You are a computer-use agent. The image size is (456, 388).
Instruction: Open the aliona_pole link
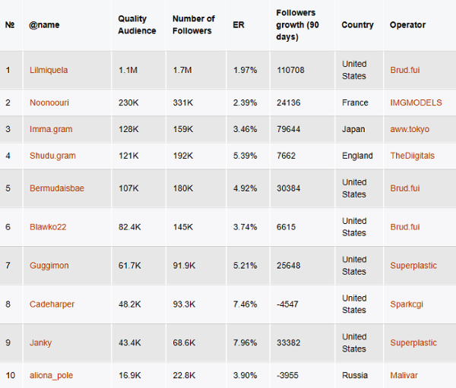pos(51,375)
